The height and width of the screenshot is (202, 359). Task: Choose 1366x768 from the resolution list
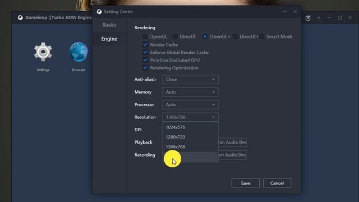coord(190,146)
